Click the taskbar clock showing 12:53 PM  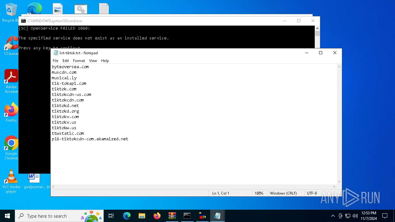coord(368,216)
